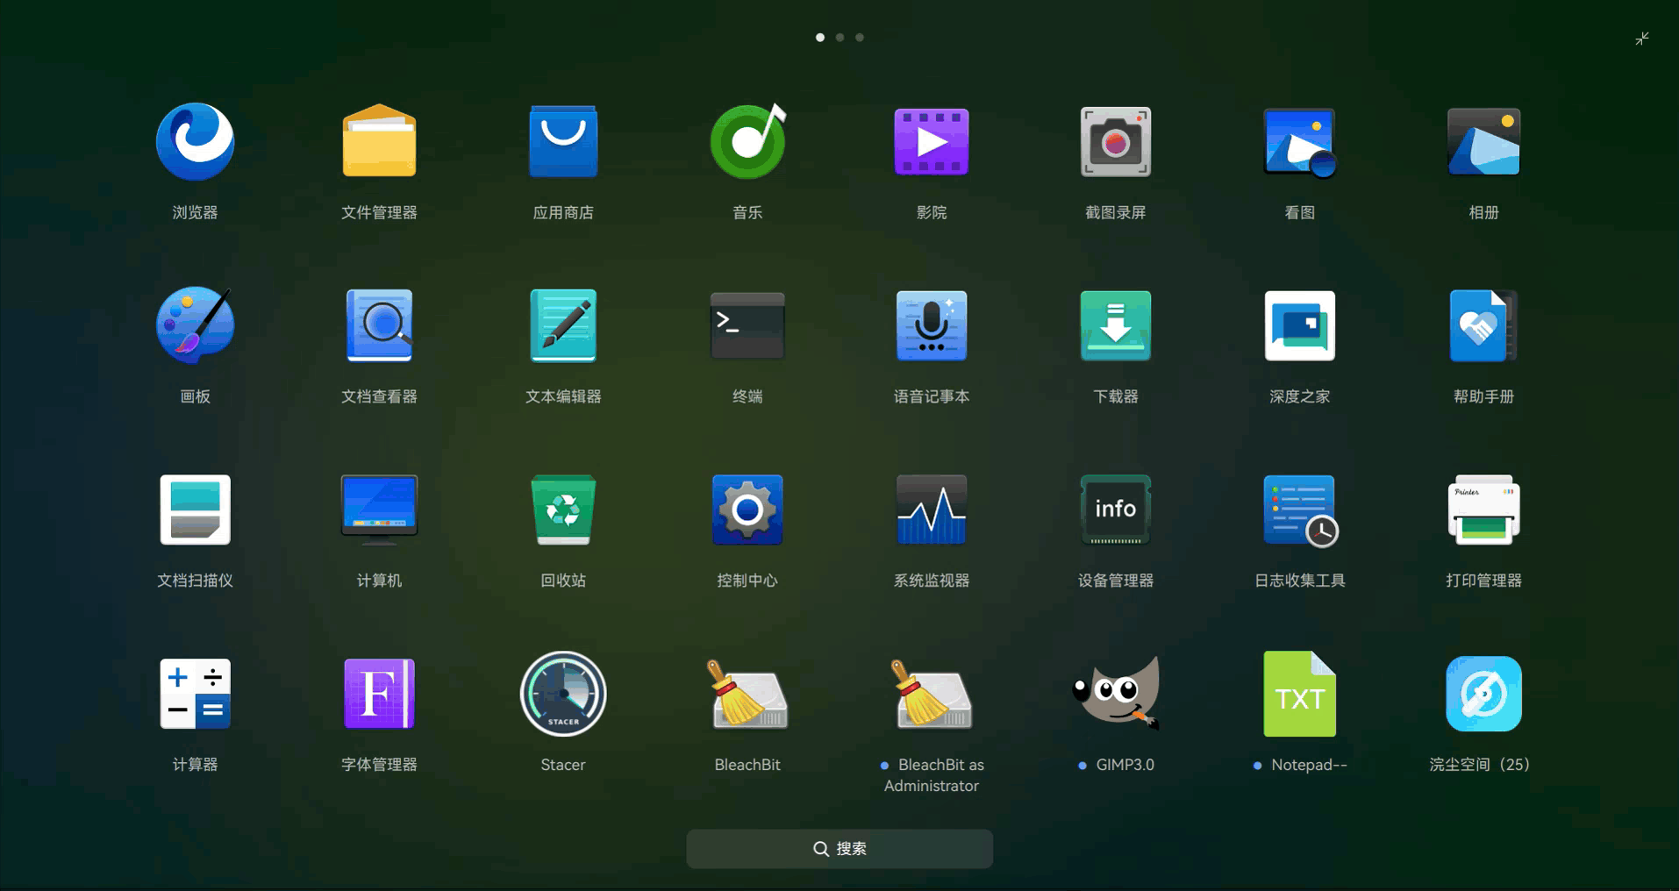
Task: Open the 看图 image viewer
Action: click(1300, 141)
